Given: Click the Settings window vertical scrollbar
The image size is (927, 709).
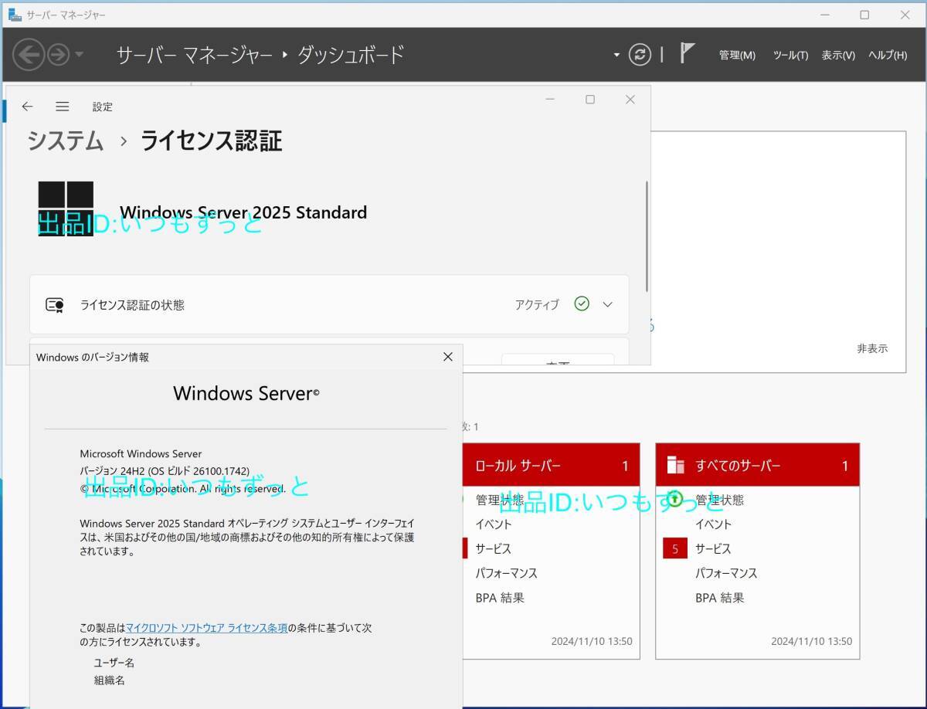Looking at the screenshot, I should pyautogui.click(x=647, y=236).
